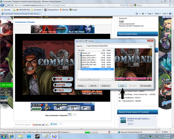
Task: Click the Home icon in command bar
Action: tap(137, 14)
